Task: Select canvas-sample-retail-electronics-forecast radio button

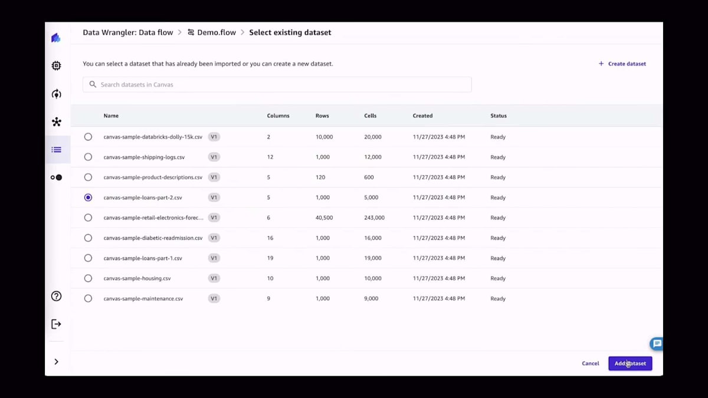Action: coord(88,218)
